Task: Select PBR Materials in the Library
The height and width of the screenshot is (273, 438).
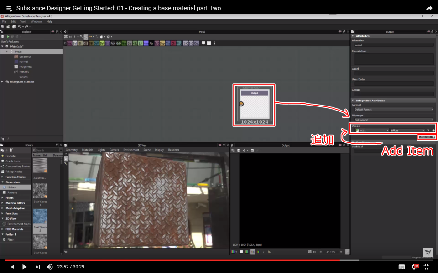Action: [x=15, y=229]
